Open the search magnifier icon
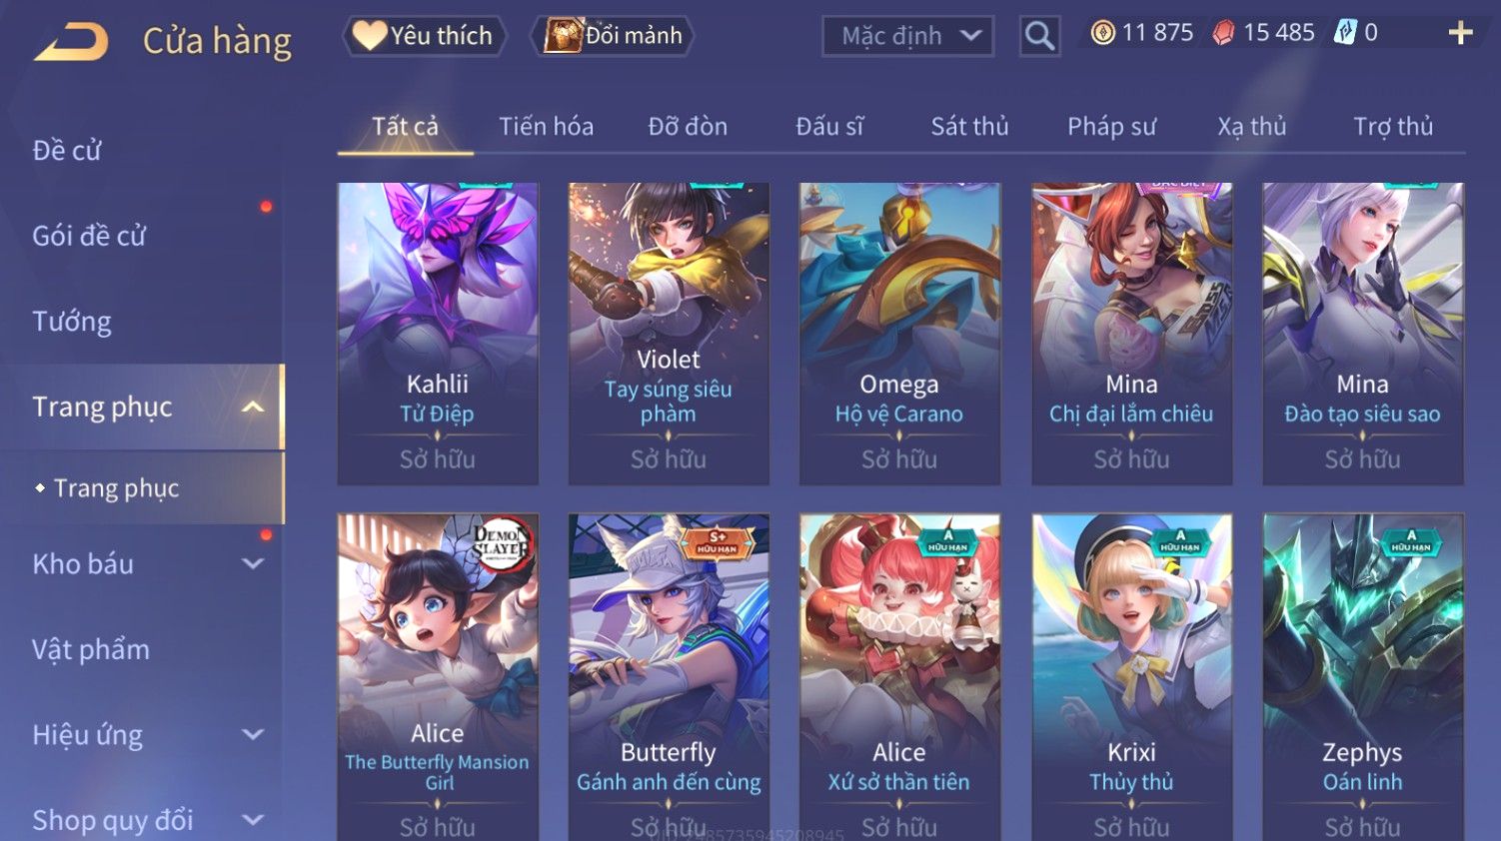Viewport: 1501px width, 841px height. [x=1039, y=36]
